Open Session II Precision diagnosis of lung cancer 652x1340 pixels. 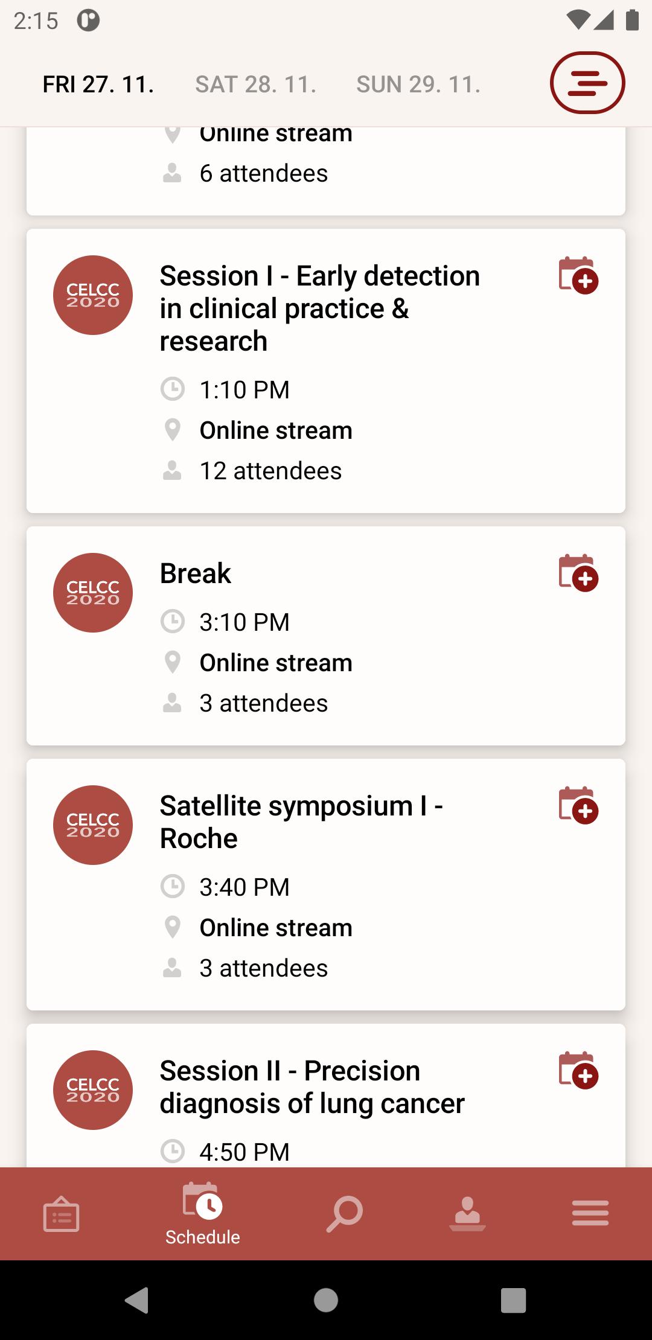tap(312, 1087)
